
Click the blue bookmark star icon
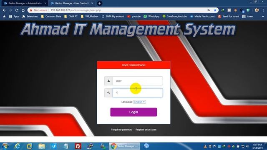(215, 10)
